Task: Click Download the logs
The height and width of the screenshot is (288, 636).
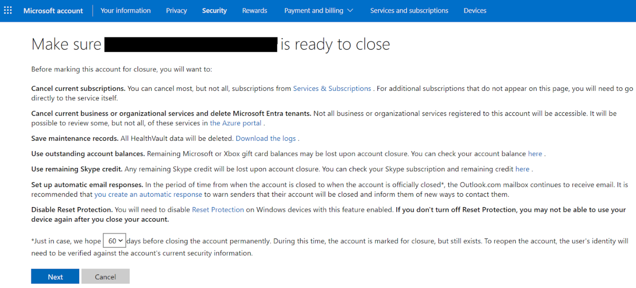Action: tap(266, 138)
